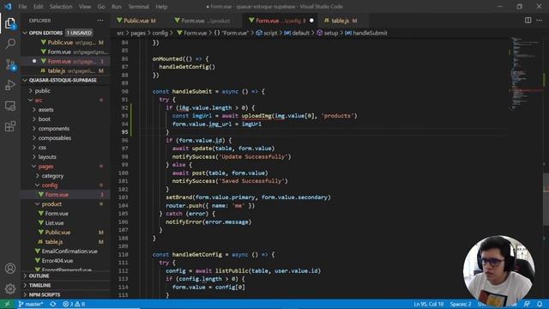Open the View menu

click(x=85, y=7)
